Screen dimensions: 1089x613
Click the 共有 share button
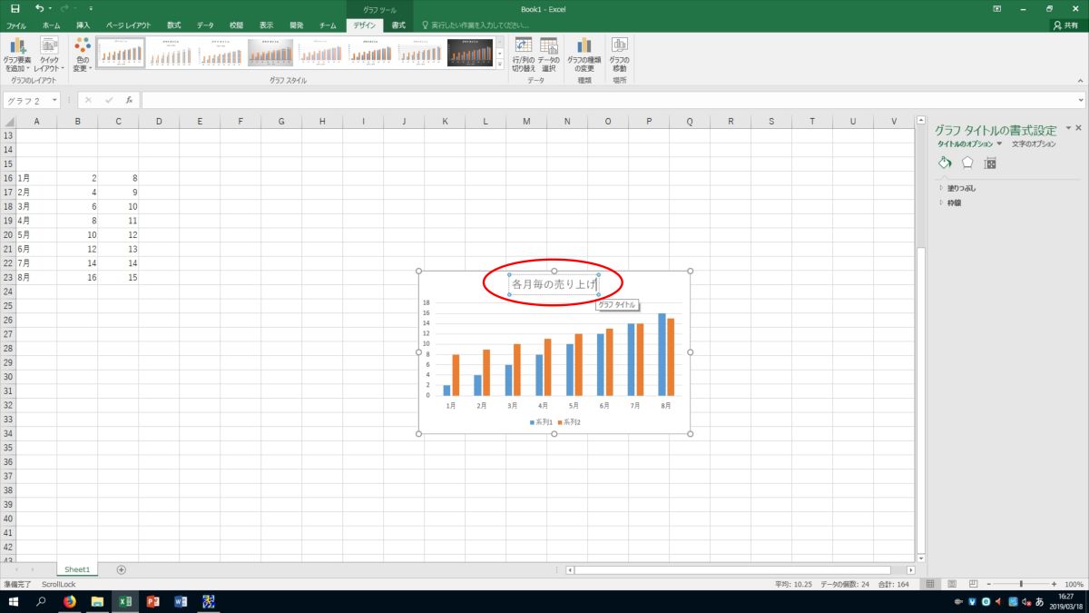pyautogui.click(x=1068, y=25)
